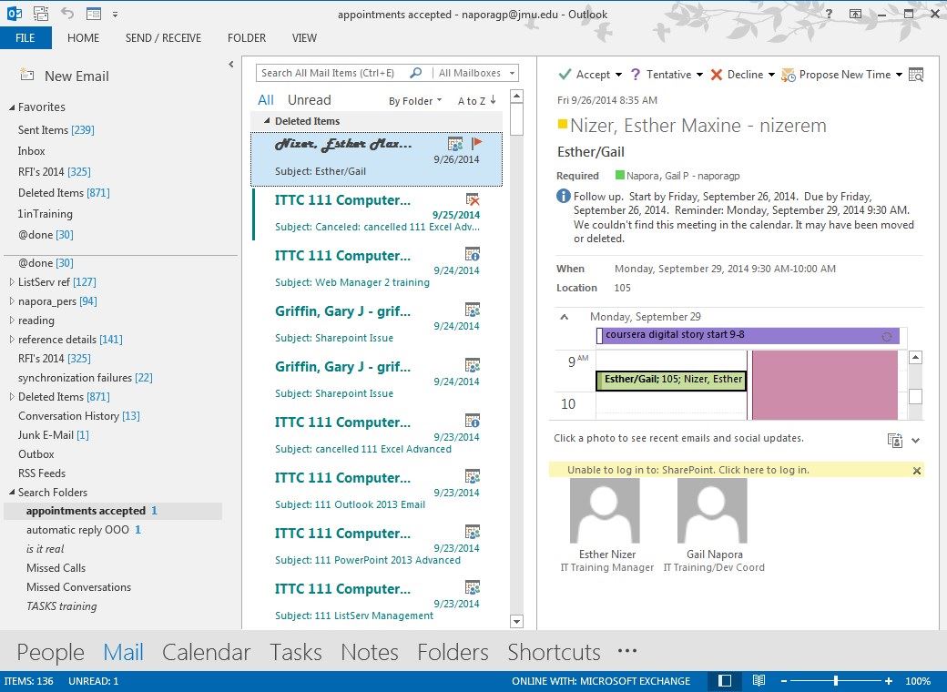This screenshot has height=692, width=947.
Task: Click the SharePoint log in message
Action: tap(687, 471)
